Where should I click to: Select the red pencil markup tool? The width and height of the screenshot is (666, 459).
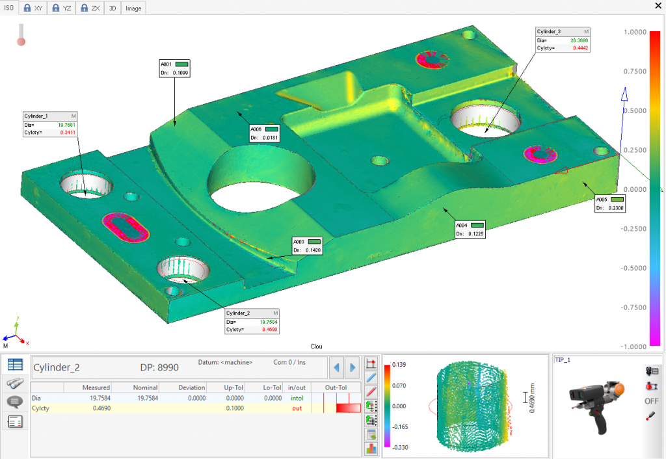pyautogui.click(x=371, y=391)
